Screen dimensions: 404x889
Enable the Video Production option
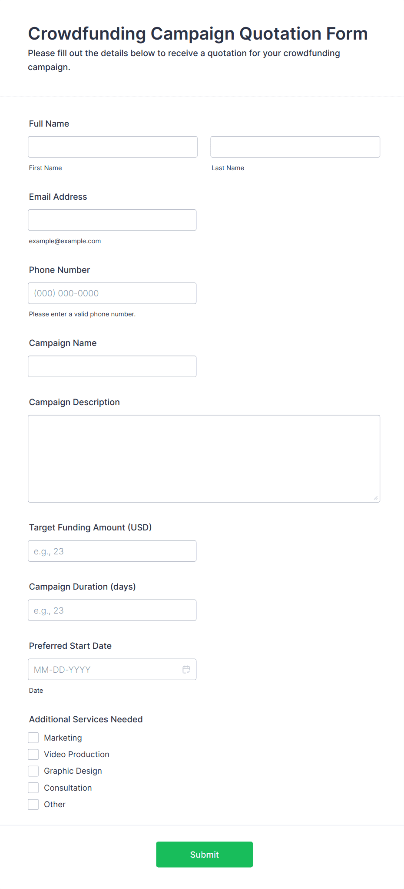[33, 754]
